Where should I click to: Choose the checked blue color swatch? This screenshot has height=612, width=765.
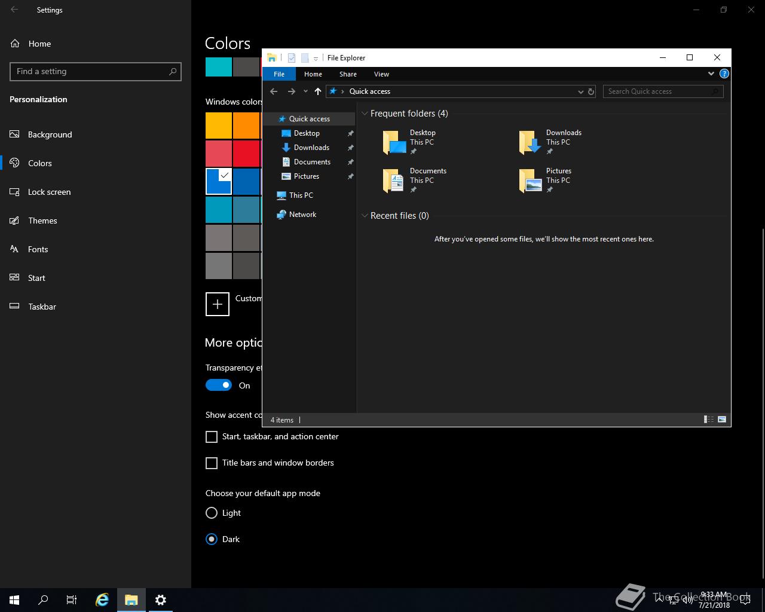219,182
